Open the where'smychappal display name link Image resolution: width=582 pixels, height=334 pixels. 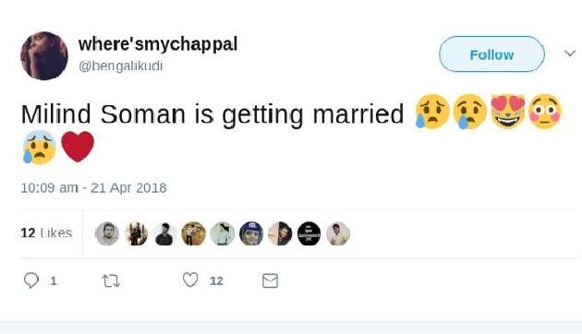coord(158,44)
